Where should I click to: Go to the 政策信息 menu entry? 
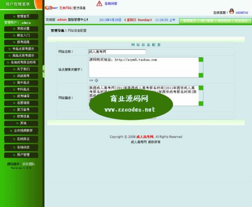(x=21, y=116)
